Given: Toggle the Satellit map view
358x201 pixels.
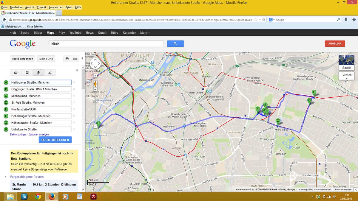Looking at the screenshot, I should [x=346, y=62].
